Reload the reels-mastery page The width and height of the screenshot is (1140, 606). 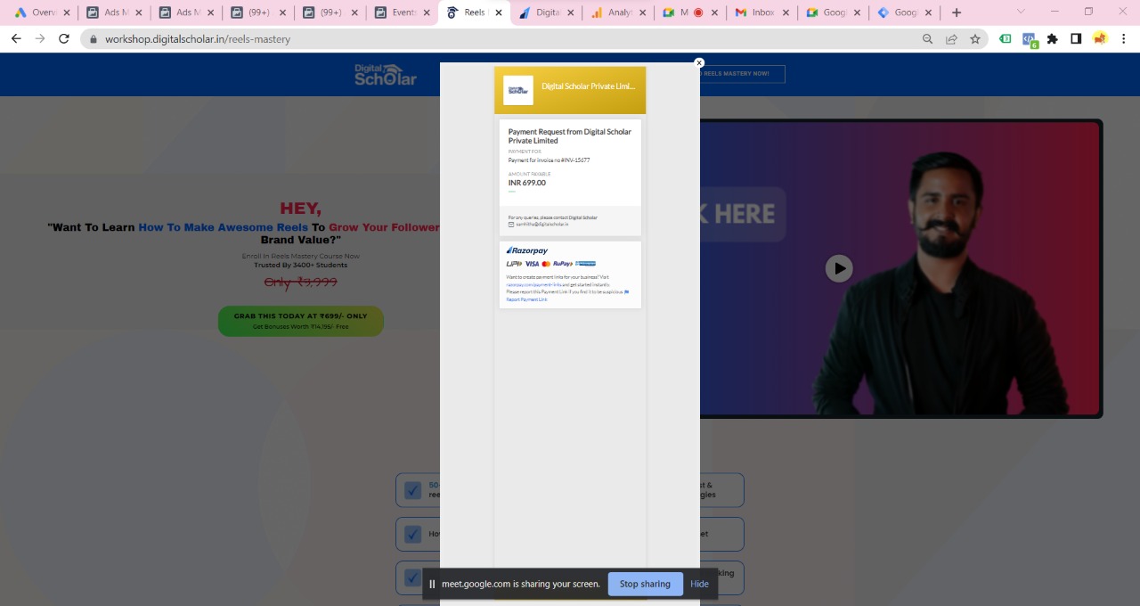tap(64, 38)
